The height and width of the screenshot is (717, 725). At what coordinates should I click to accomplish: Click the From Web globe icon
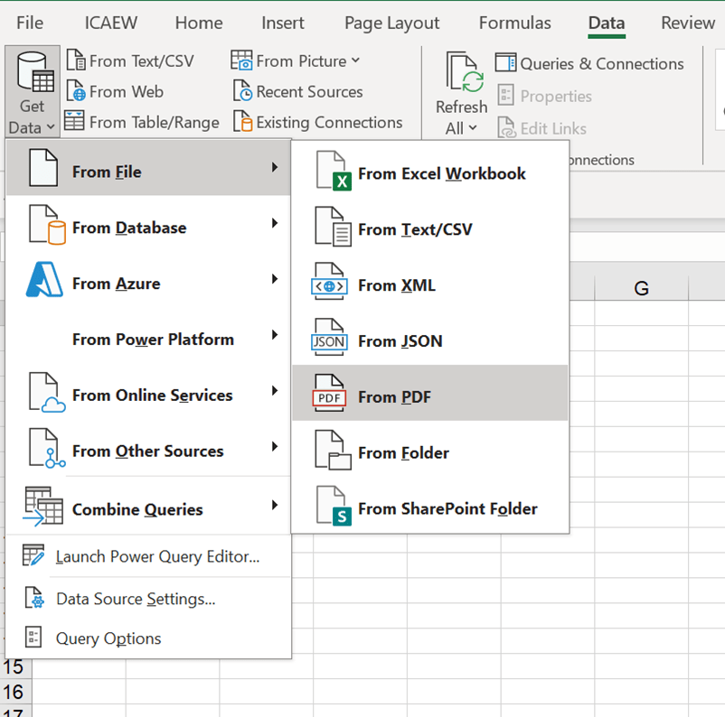pyautogui.click(x=76, y=92)
